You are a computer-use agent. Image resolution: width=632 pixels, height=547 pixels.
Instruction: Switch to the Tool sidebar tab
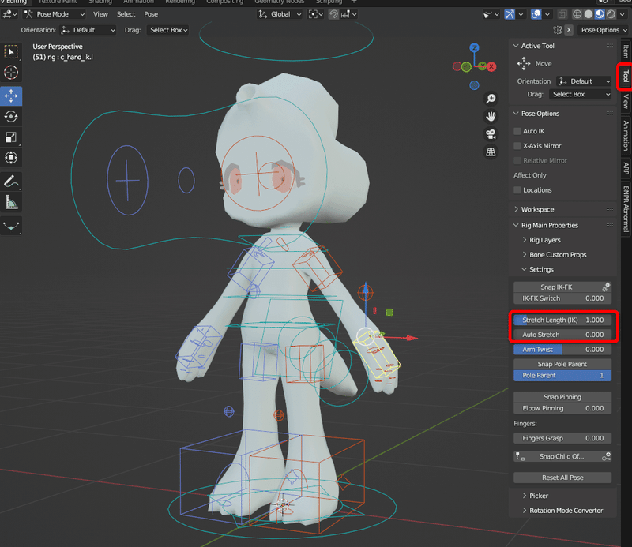click(x=626, y=77)
